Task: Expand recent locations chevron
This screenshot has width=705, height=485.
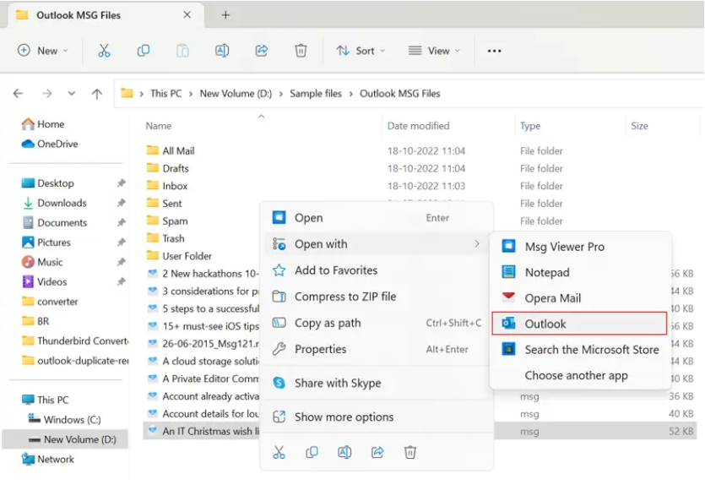Action: click(72, 94)
